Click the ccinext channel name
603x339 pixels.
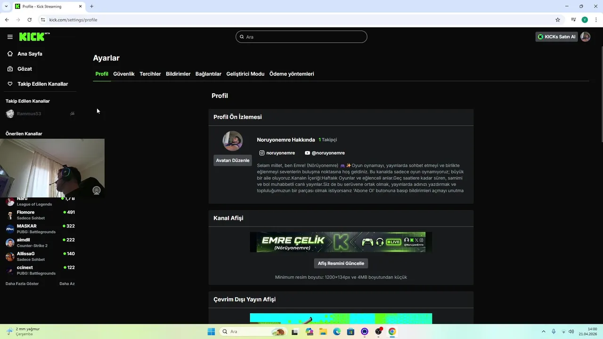tap(25, 267)
